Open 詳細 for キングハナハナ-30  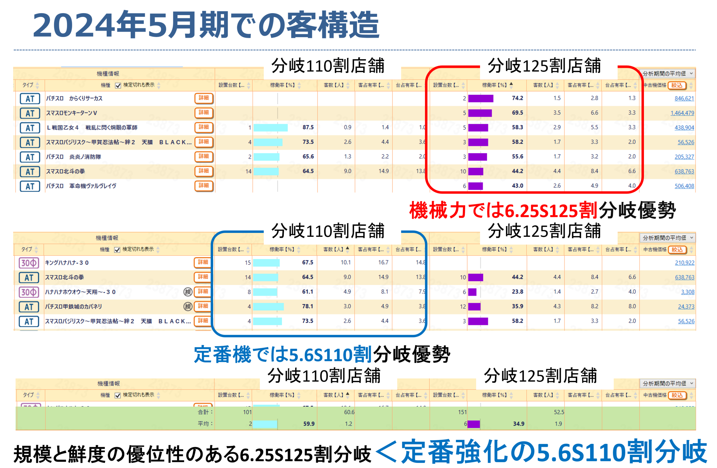(x=203, y=263)
